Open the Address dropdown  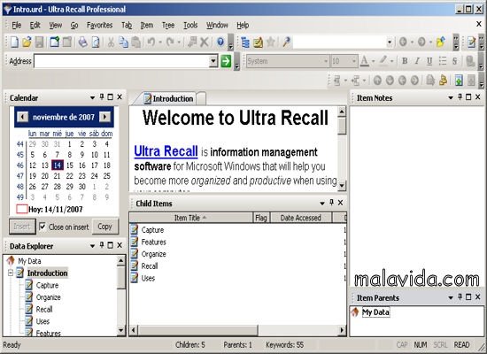[x=213, y=61]
